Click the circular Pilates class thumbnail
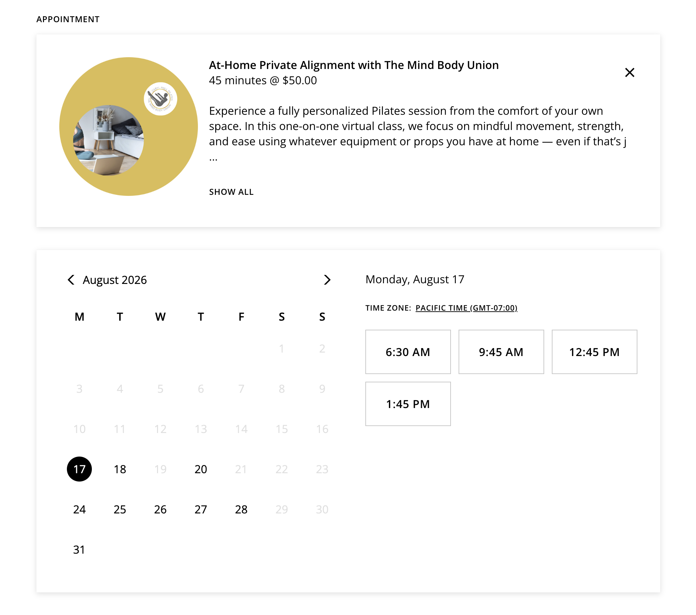This screenshot has width=696, height=615. [x=129, y=127]
